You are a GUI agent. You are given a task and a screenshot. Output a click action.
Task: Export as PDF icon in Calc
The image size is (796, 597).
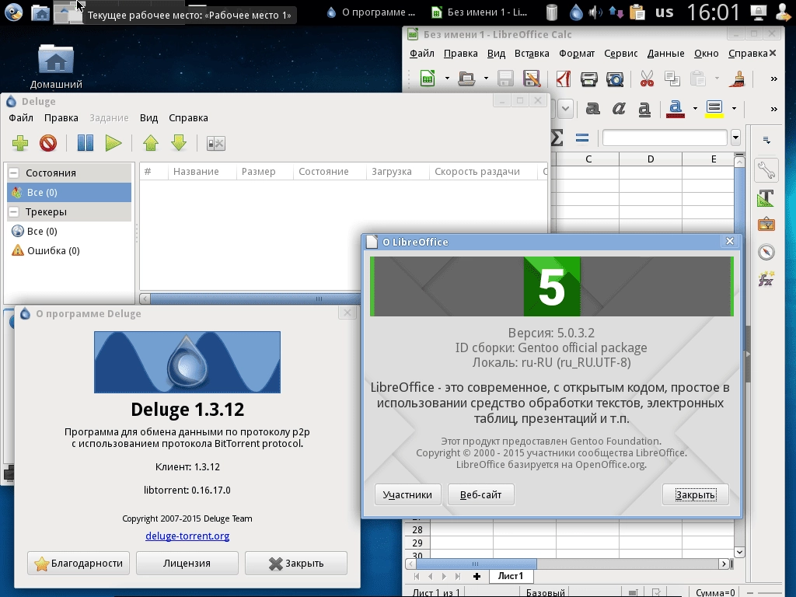pyautogui.click(x=564, y=79)
